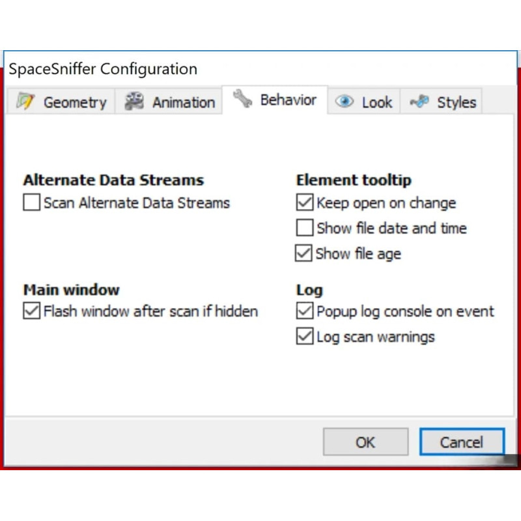Viewport: 521px width, 521px height.
Task: Switch to the Geometry tab
Action: click(x=61, y=102)
